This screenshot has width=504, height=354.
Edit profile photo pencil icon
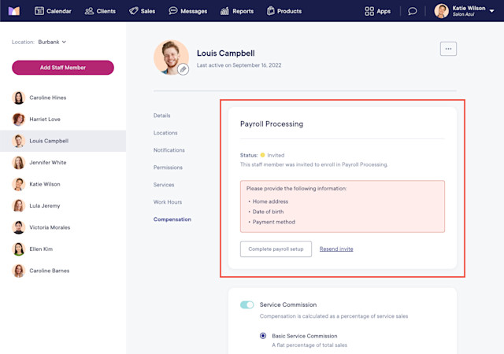183,69
